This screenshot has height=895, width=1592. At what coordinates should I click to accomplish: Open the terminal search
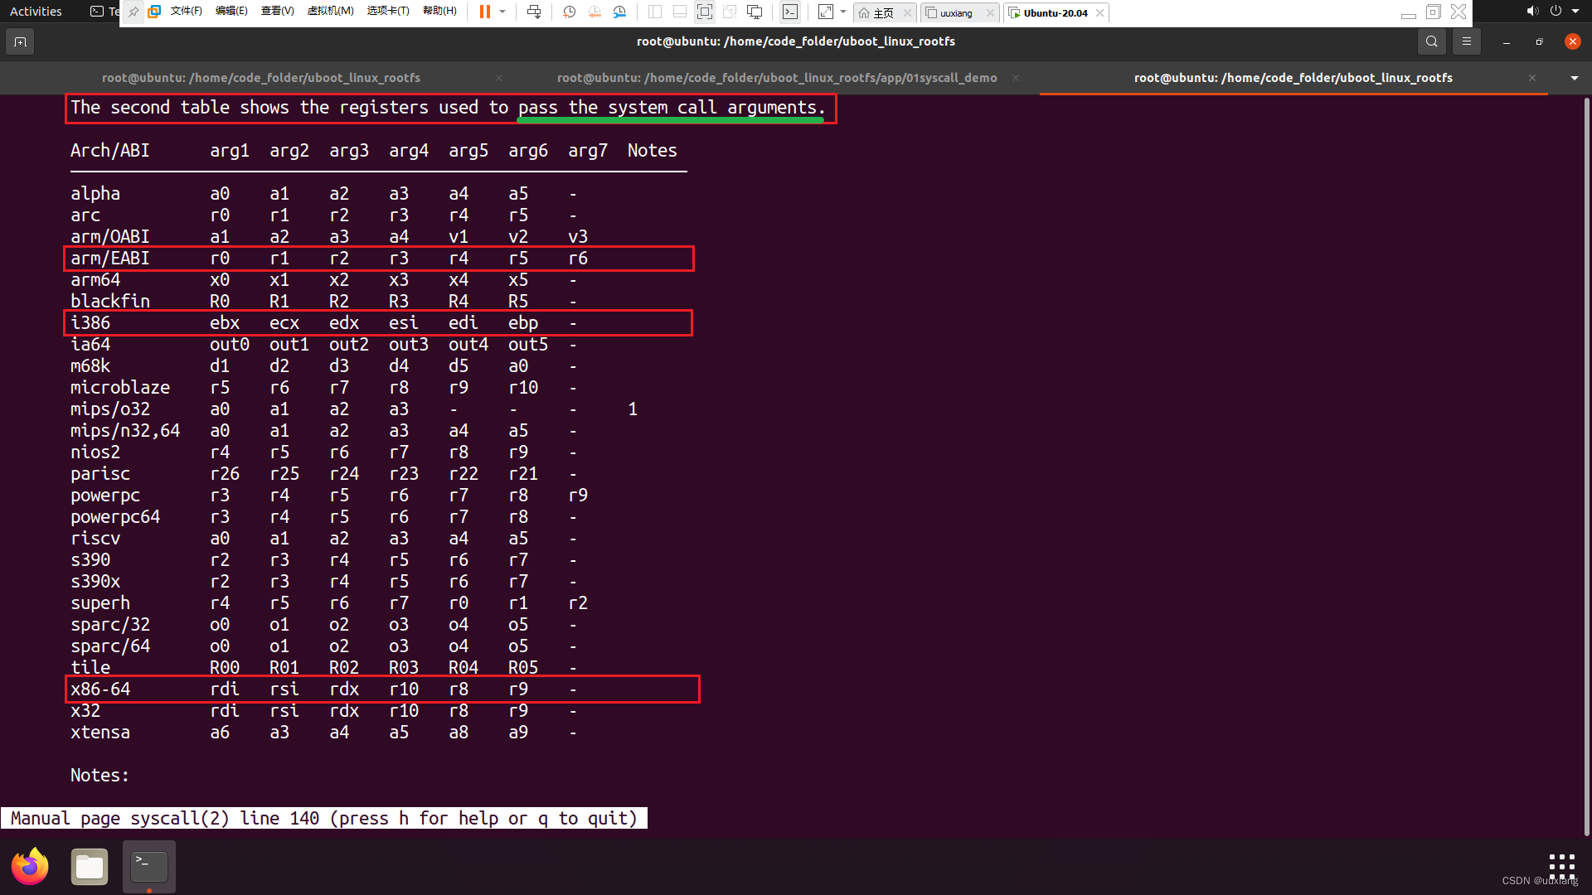point(1432,41)
